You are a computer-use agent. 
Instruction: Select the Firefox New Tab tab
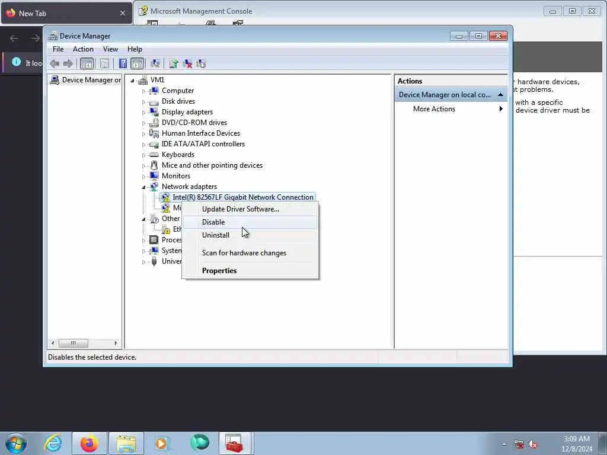coord(66,14)
